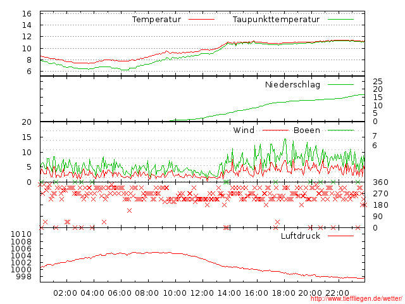Click the 12:00 time axis label
Screen dimensions: 405x304
[x=202, y=293]
